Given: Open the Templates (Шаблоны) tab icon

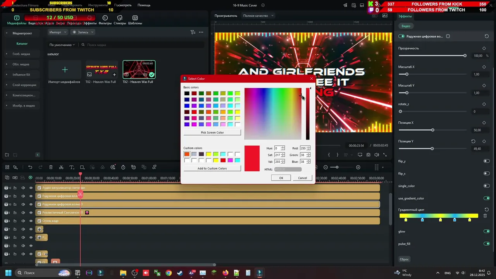Looking at the screenshot, I should pos(135,18).
